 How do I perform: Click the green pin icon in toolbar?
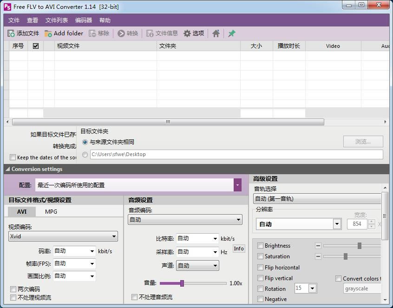coord(232,33)
